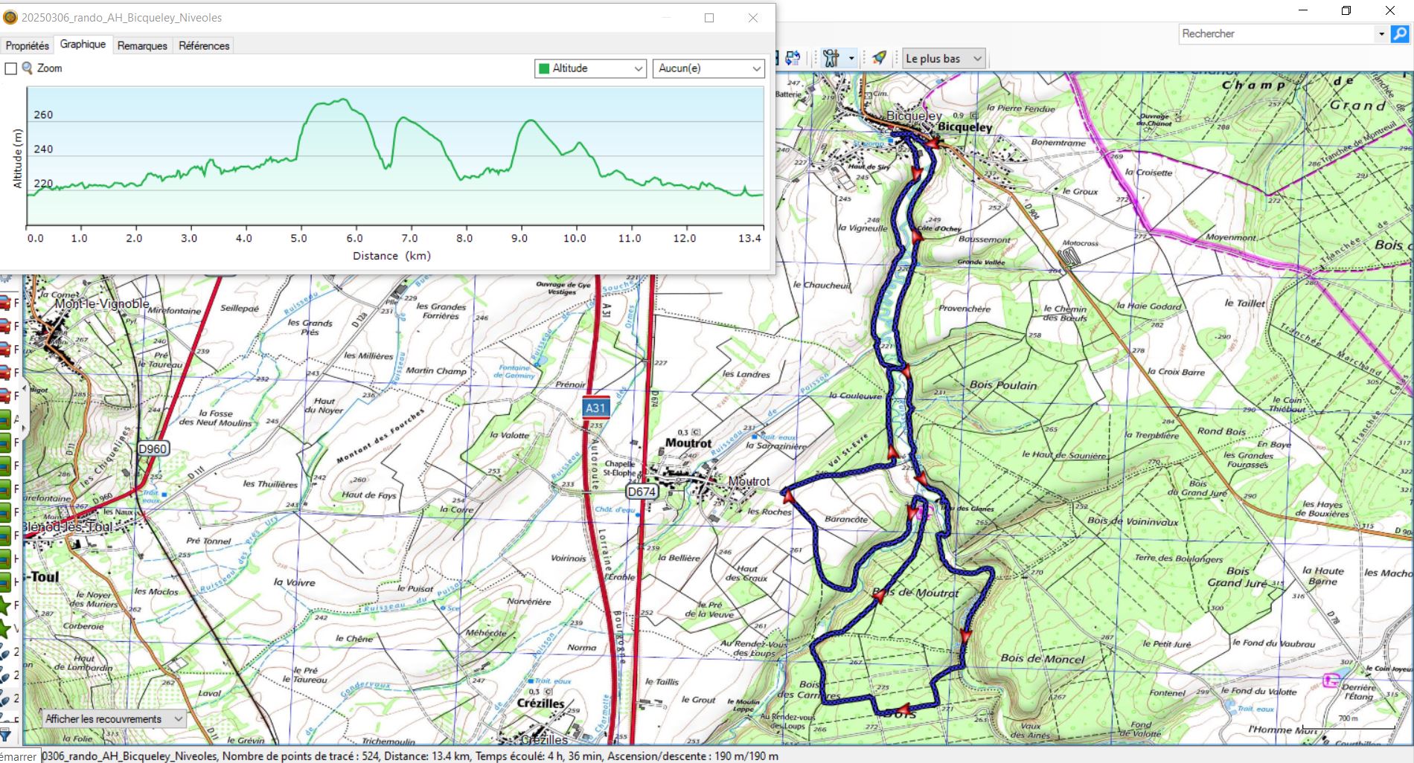The image size is (1414, 763).
Task: Enable the Zoom checkbox
Action: click(11, 68)
